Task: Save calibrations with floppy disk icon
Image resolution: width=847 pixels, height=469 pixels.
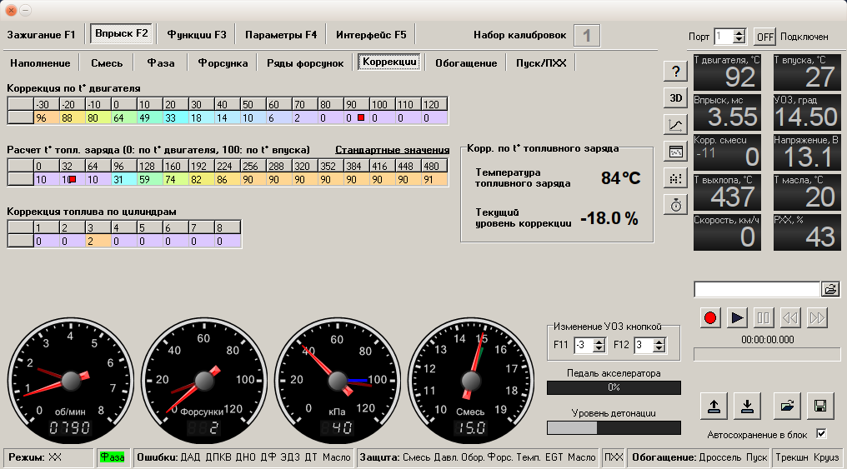Action: [x=820, y=407]
